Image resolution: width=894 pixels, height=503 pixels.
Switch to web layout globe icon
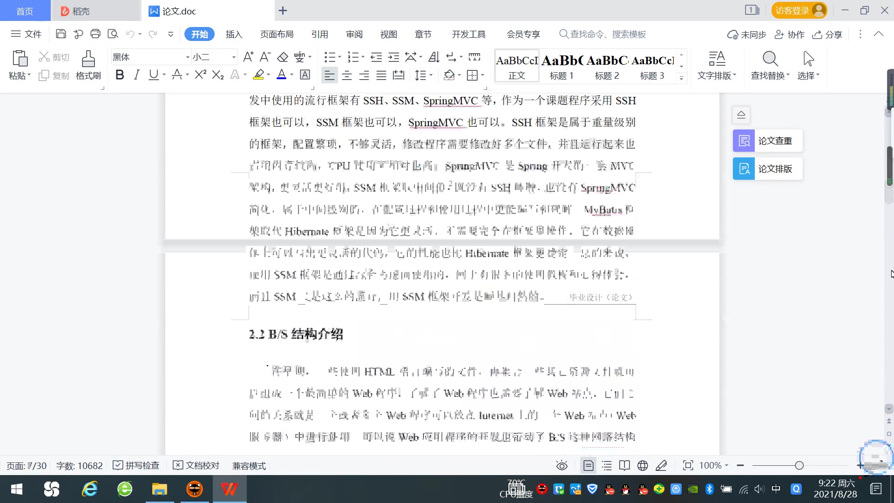tap(643, 465)
